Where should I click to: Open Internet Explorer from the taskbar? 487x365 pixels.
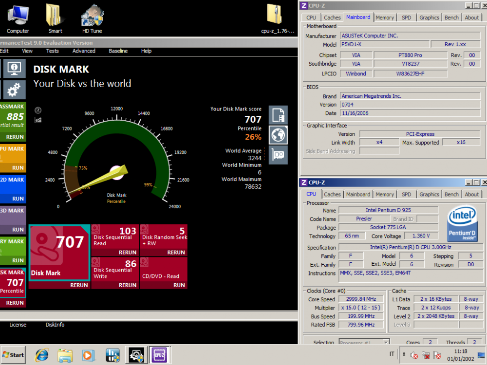point(42,355)
